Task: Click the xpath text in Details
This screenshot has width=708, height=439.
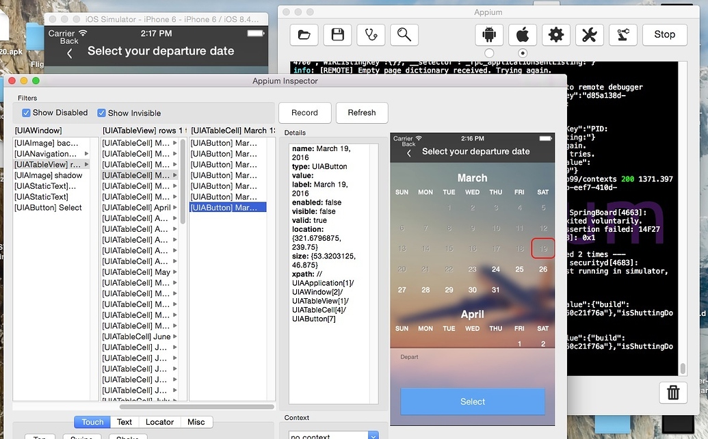Action: (x=323, y=296)
